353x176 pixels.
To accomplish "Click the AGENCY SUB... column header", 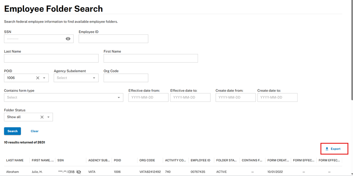I will pyautogui.click(x=99, y=160).
